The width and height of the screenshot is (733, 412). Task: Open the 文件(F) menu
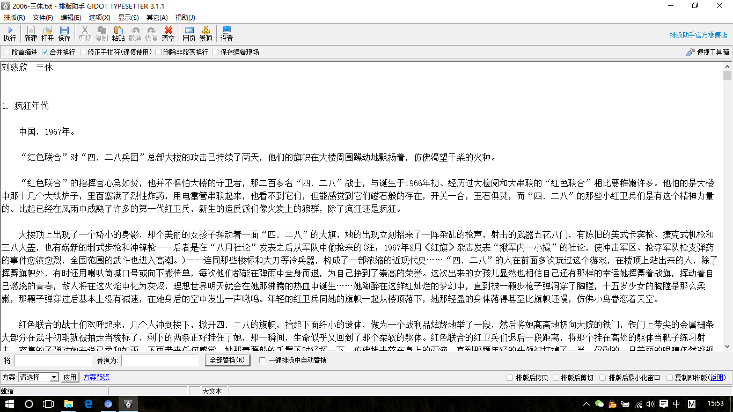[x=43, y=18]
